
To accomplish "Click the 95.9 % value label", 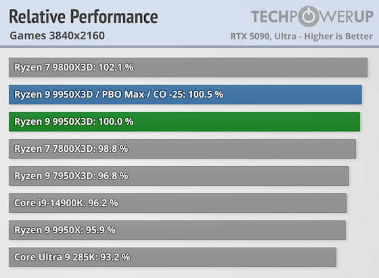I will [101, 230].
